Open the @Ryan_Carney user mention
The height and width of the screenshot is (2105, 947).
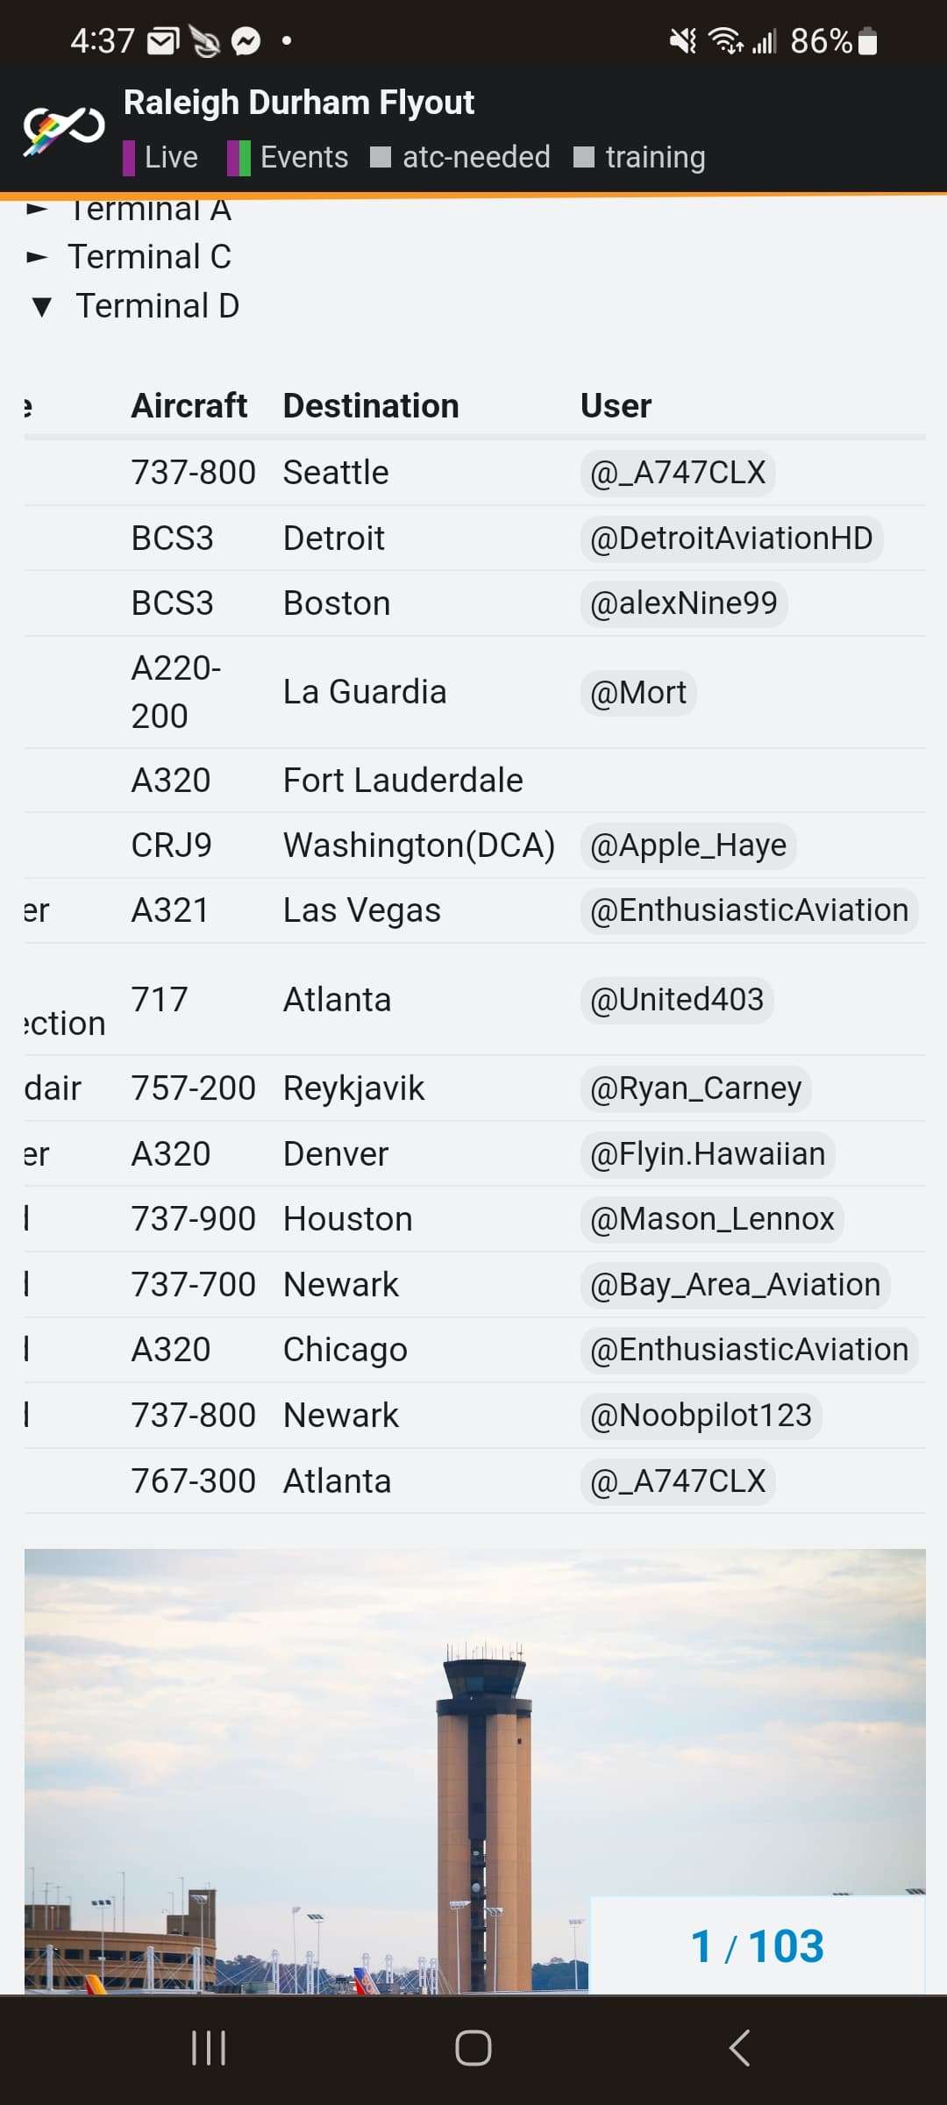click(x=695, y=1088)
